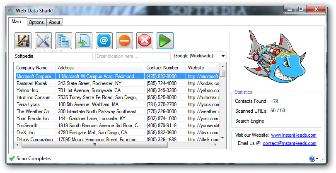Select the D-Link Corporation cell

(x=35, y=139)
